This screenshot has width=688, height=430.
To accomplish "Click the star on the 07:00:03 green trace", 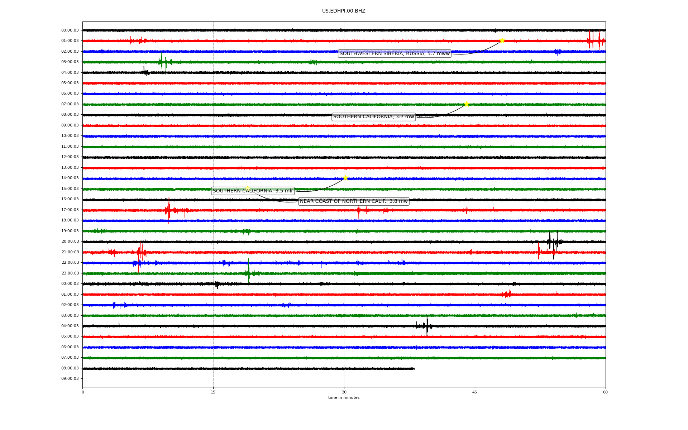I will click(x=467, y=104).
